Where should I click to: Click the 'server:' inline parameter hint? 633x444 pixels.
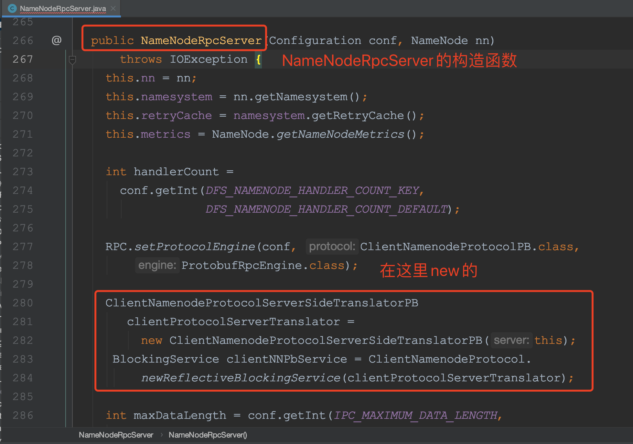pos(511,340)
